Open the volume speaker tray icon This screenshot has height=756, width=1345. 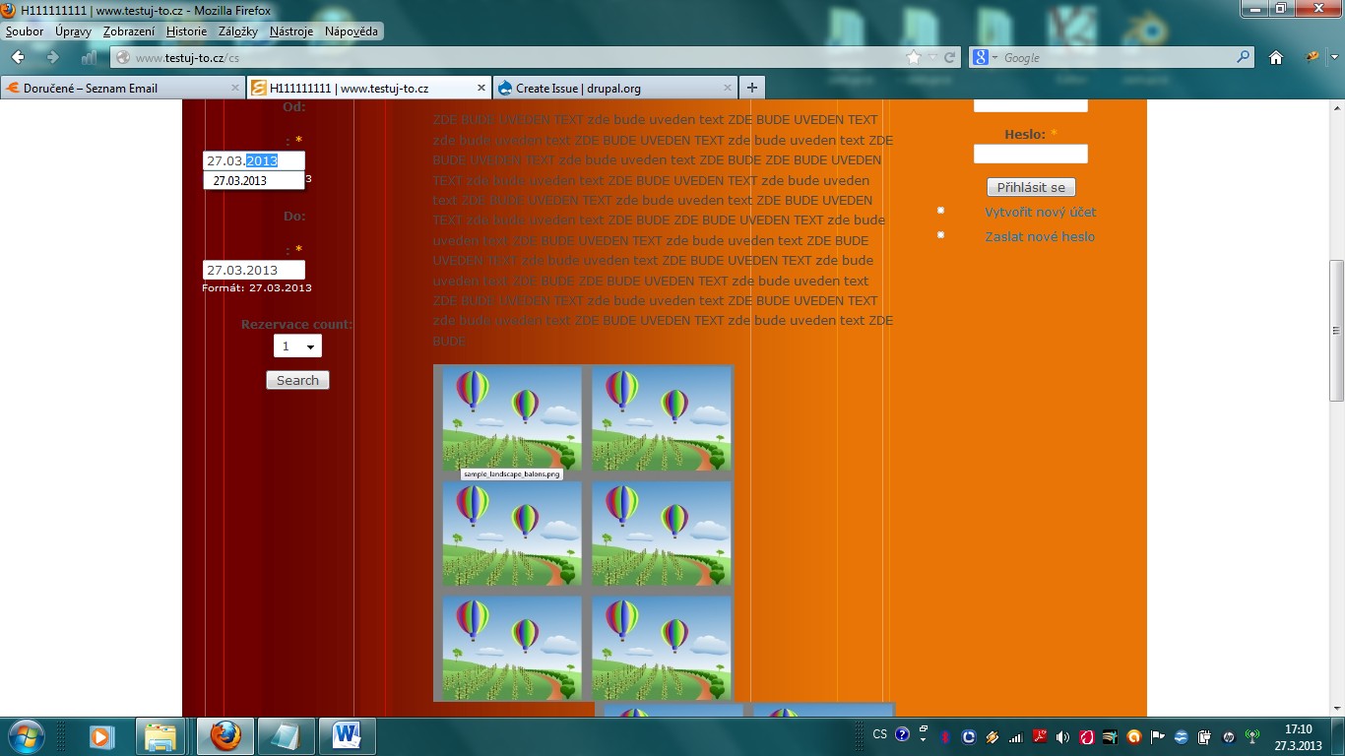coord(1062,736)
